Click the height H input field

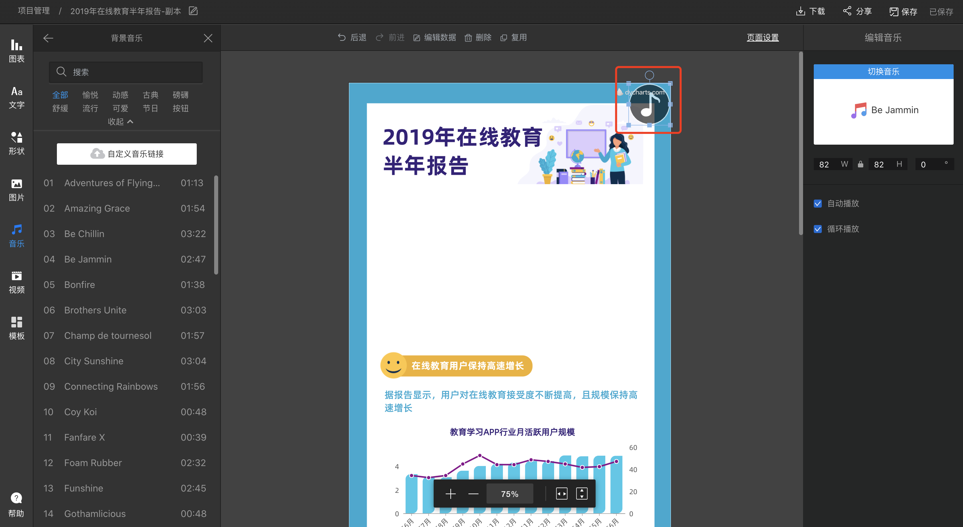click(888, 164)
